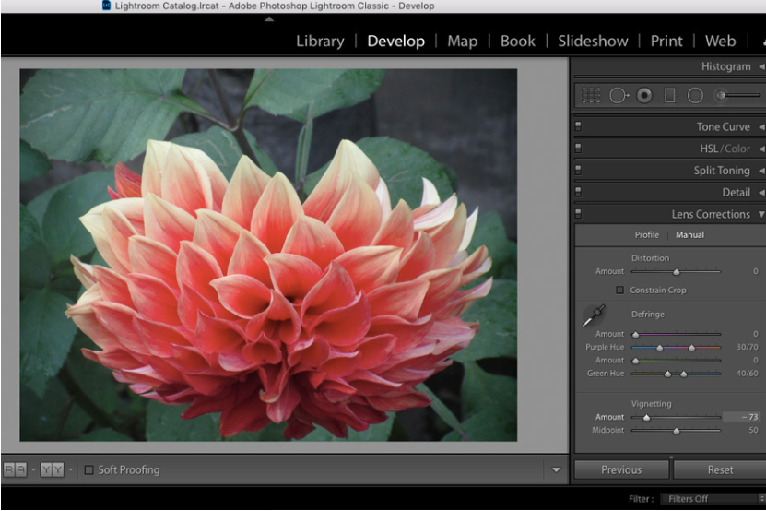Switch to the Develop module

coord(395,42)
